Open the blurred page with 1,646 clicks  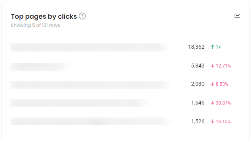click(x=80, y=103)
